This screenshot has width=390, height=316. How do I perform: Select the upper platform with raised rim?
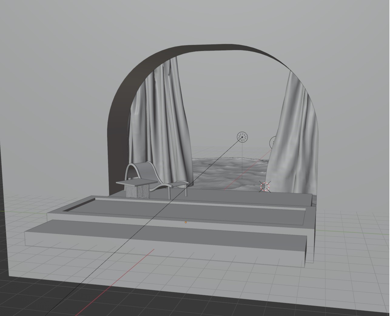[179, 214]
